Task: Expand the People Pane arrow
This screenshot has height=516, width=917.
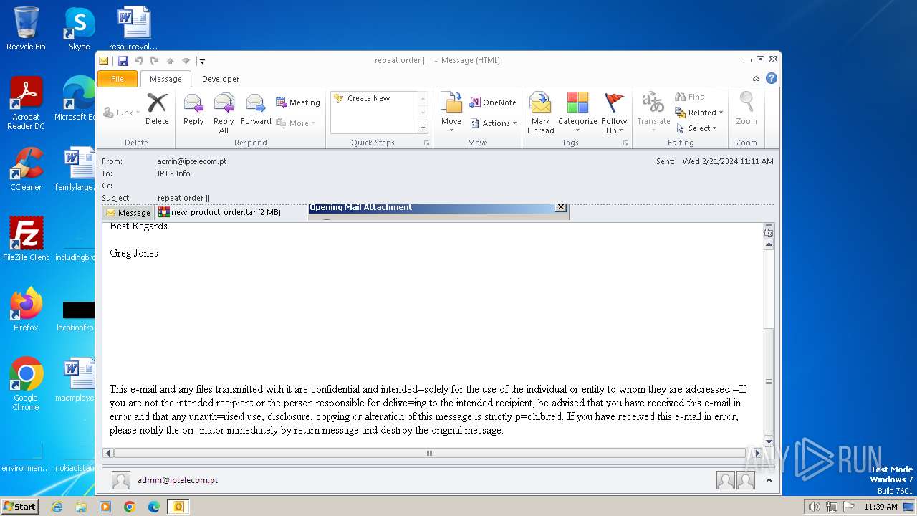Action: coord(769,480)
